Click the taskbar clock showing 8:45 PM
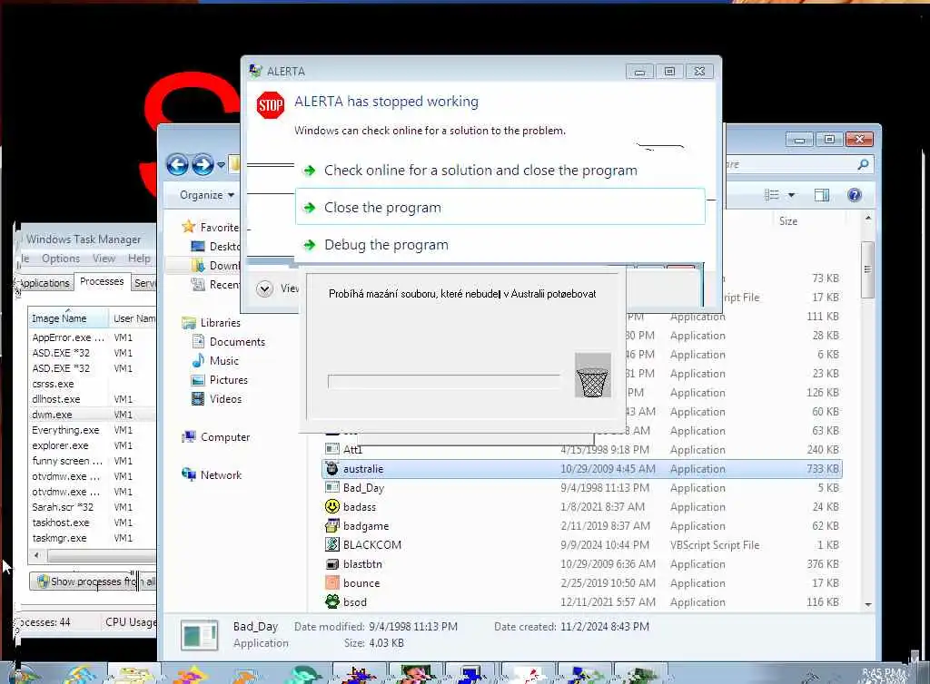This screenshot has width=930, height=684. (884, 673)
